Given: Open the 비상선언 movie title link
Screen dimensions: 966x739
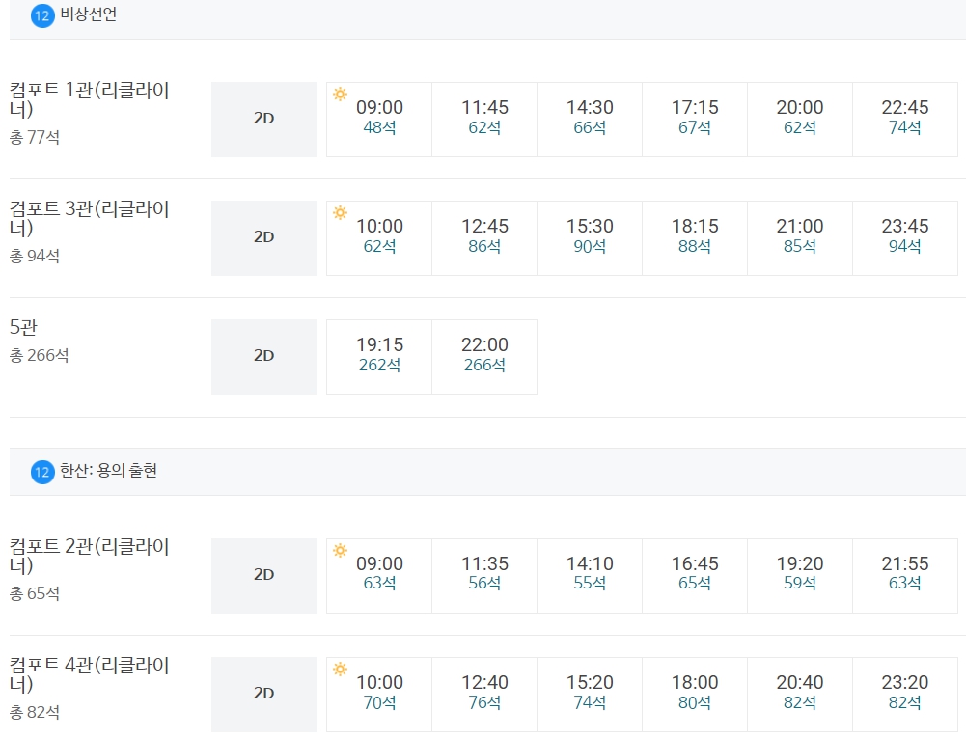Looking at the screenshot, I should point(89,14).
